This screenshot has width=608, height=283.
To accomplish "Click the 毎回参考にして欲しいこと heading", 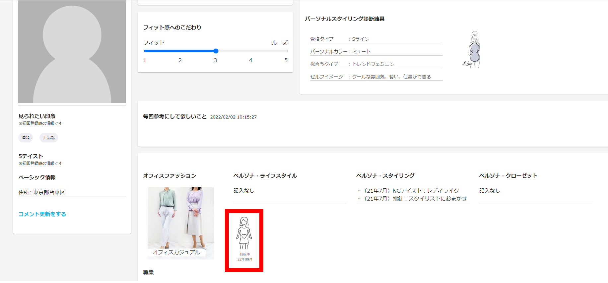I will coord(175,117).
